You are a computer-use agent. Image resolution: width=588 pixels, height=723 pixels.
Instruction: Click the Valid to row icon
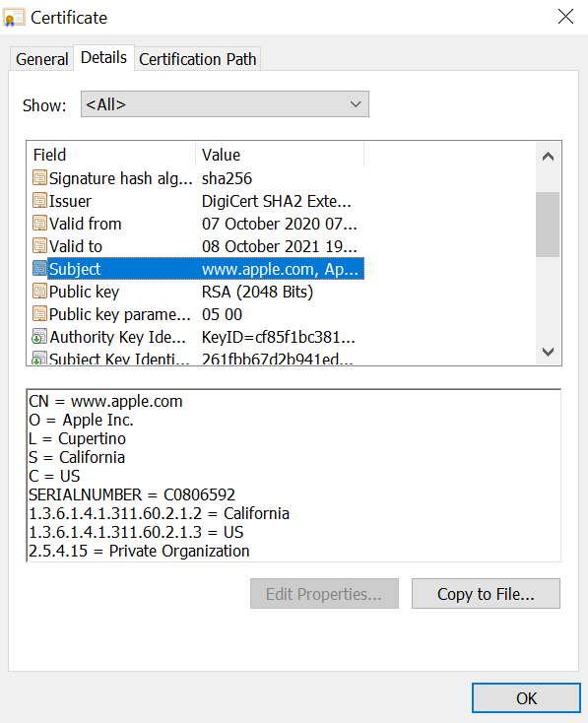click(x=39, y=245)
